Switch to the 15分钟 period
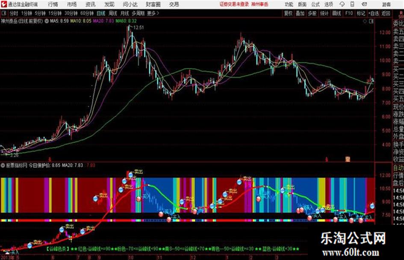This screenshot has width=404, height=260. pos(55,13)
